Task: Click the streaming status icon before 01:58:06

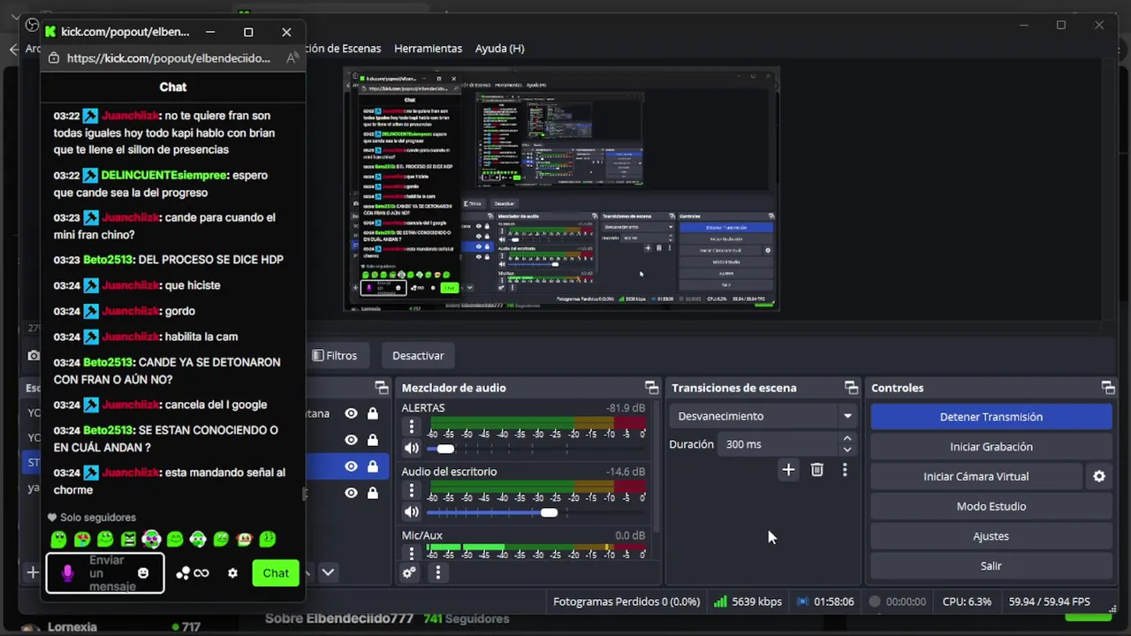Action: pyautogui.click(x=802, y=602)
